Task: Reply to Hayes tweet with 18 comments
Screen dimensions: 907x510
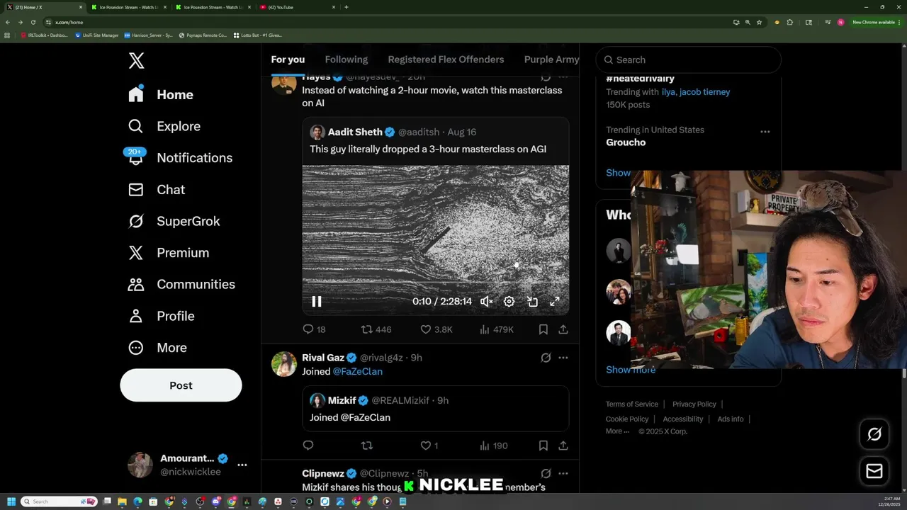Action: click(x=314, y=329)
